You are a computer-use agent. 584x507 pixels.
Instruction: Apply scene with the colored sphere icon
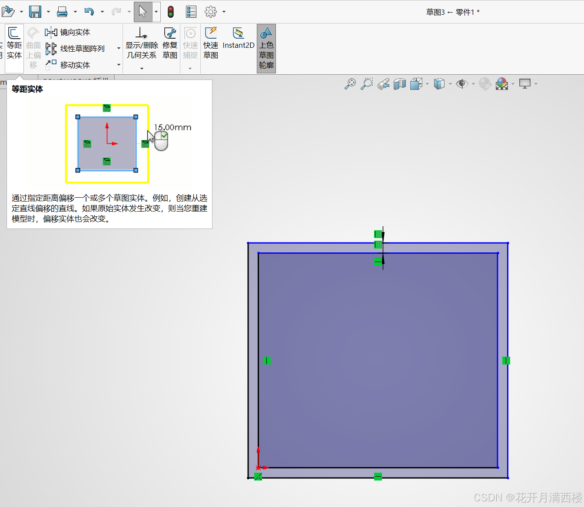(502, 84)
